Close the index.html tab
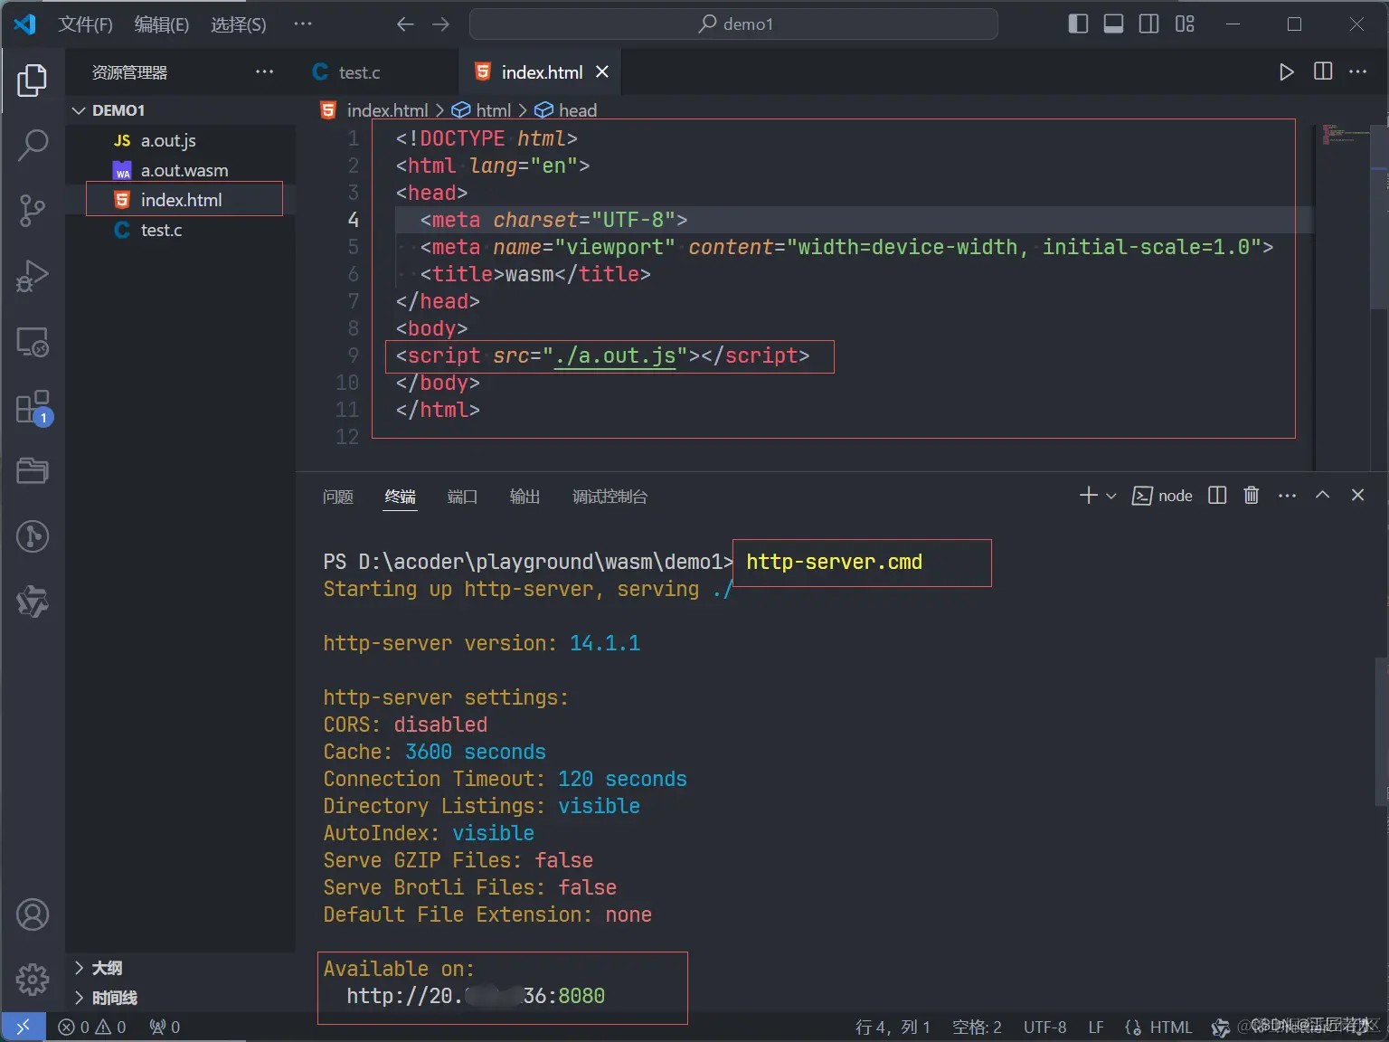This screenshot has height=1042, width=1389. pyautogui.click(x=602, y=71)
